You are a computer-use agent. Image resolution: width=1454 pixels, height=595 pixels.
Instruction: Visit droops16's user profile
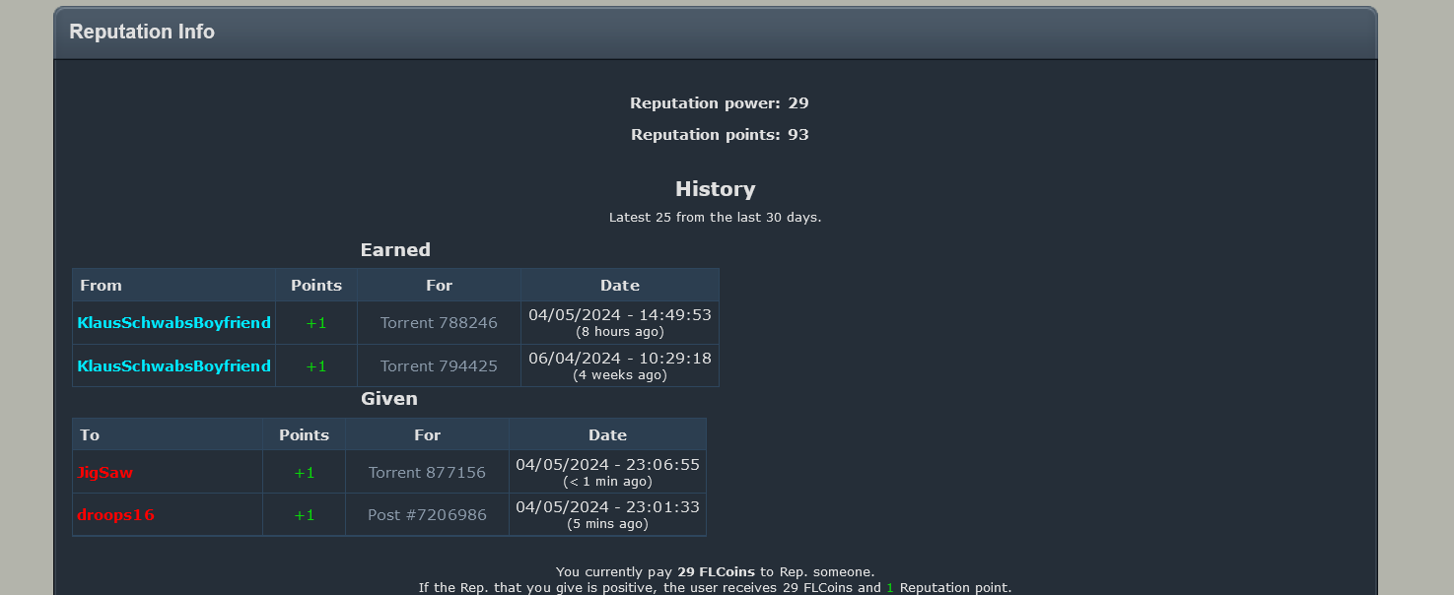click(x=115, y=515)
